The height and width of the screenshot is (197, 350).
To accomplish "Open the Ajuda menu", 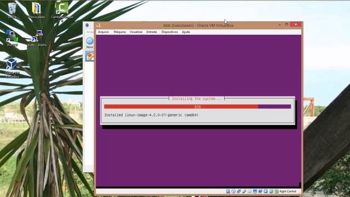I will click(x=186, y=32).
